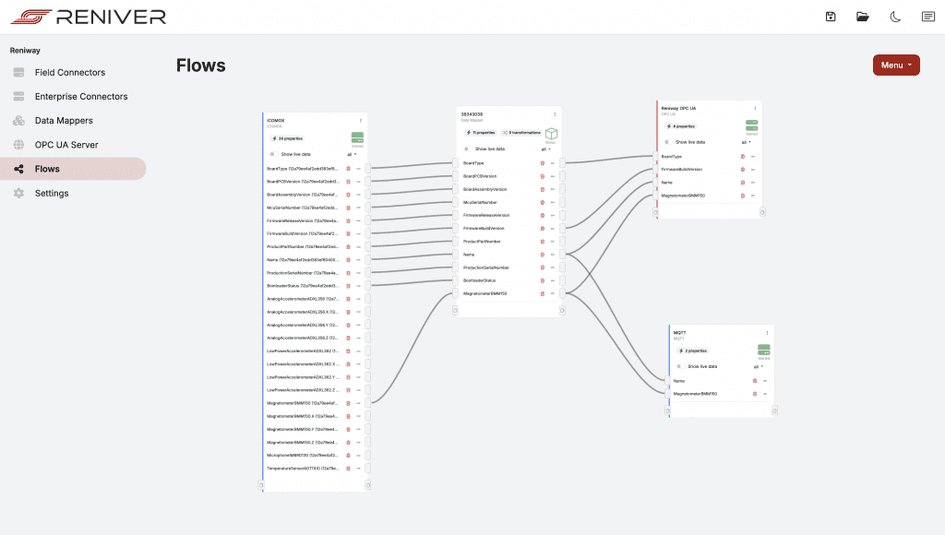Delete FirmwareBuildVersion property in Reniway OPC UA node
Viewport: 945px width, 535px height.
(x=743, y=170)
